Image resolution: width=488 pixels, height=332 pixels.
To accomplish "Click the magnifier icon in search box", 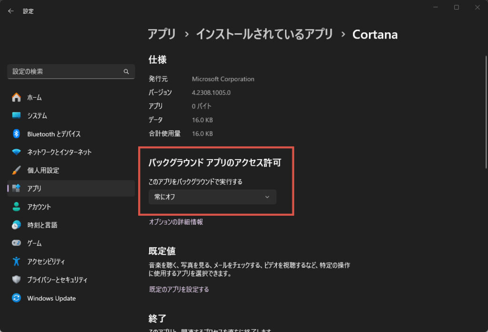I will coord(126,71).
